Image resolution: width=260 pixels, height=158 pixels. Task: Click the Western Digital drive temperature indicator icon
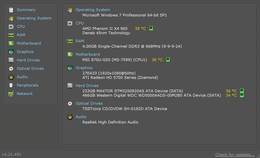click(242, 95)
